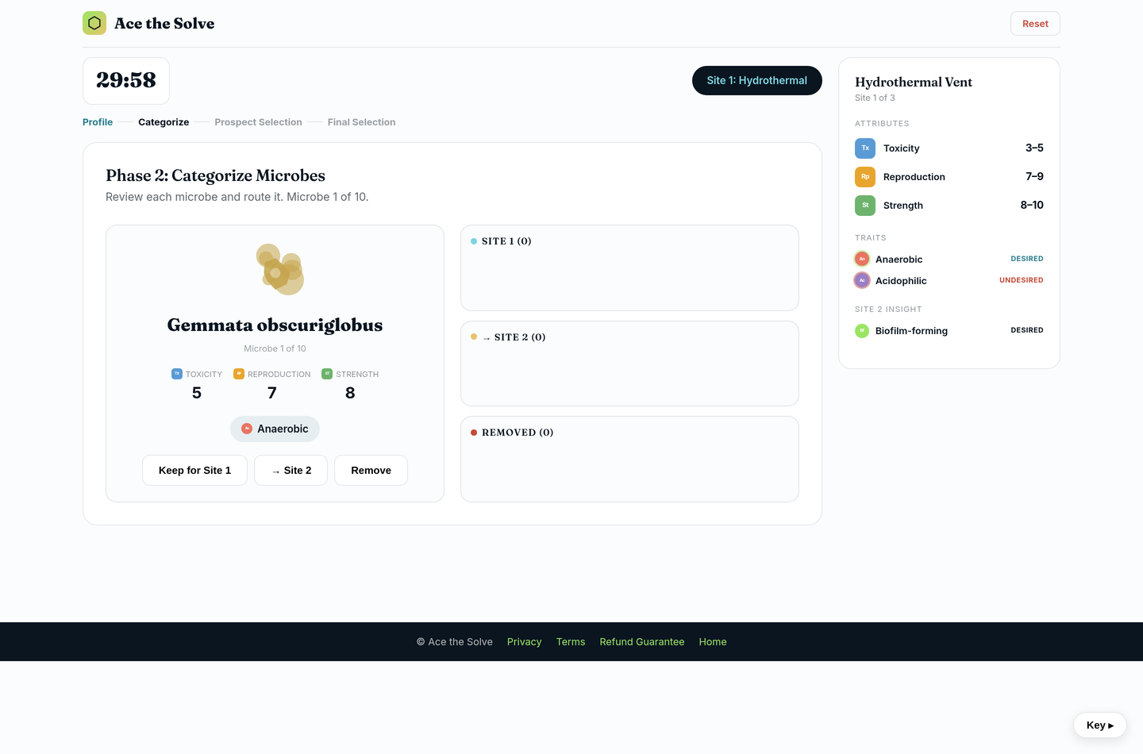The height and width of the screenshot is (754, 1143).
Task: Click the Anaerobic trait icon in Traits list
Action: point(862,259)
